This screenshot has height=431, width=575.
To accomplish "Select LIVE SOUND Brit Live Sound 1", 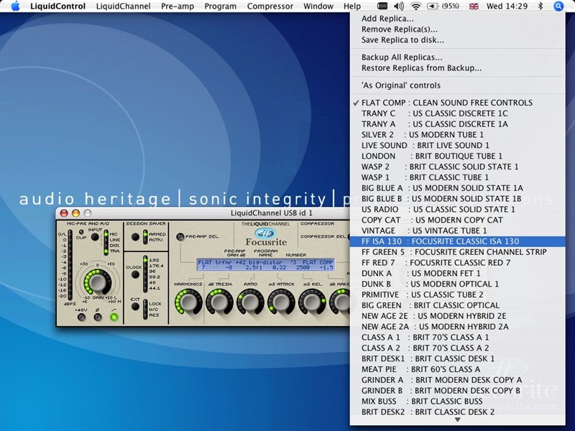I will (x=457, y=145).
